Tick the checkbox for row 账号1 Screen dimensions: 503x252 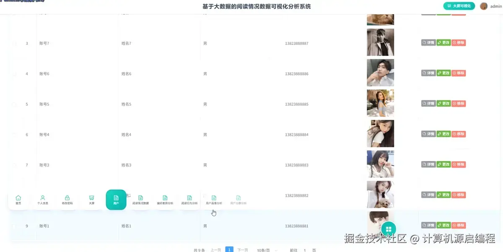13,226
